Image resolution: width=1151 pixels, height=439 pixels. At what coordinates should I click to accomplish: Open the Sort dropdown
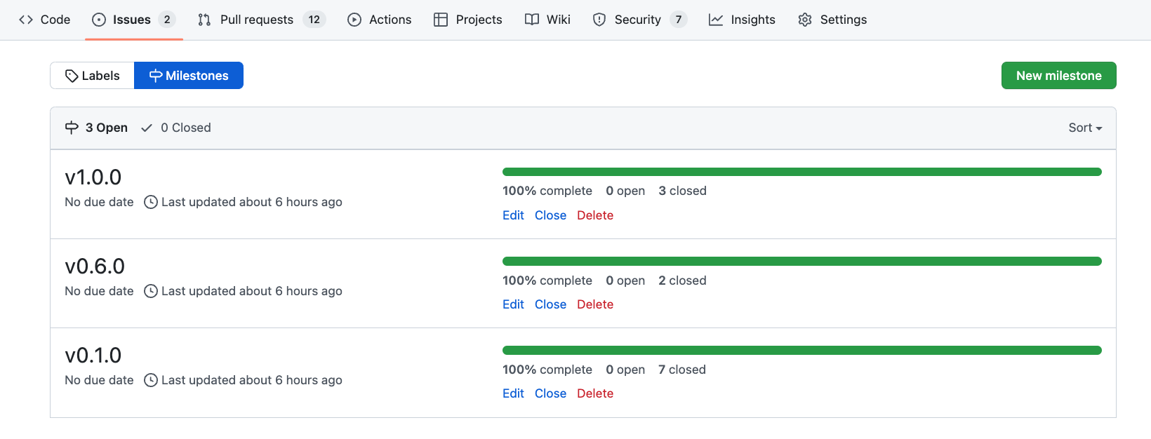1084,128
